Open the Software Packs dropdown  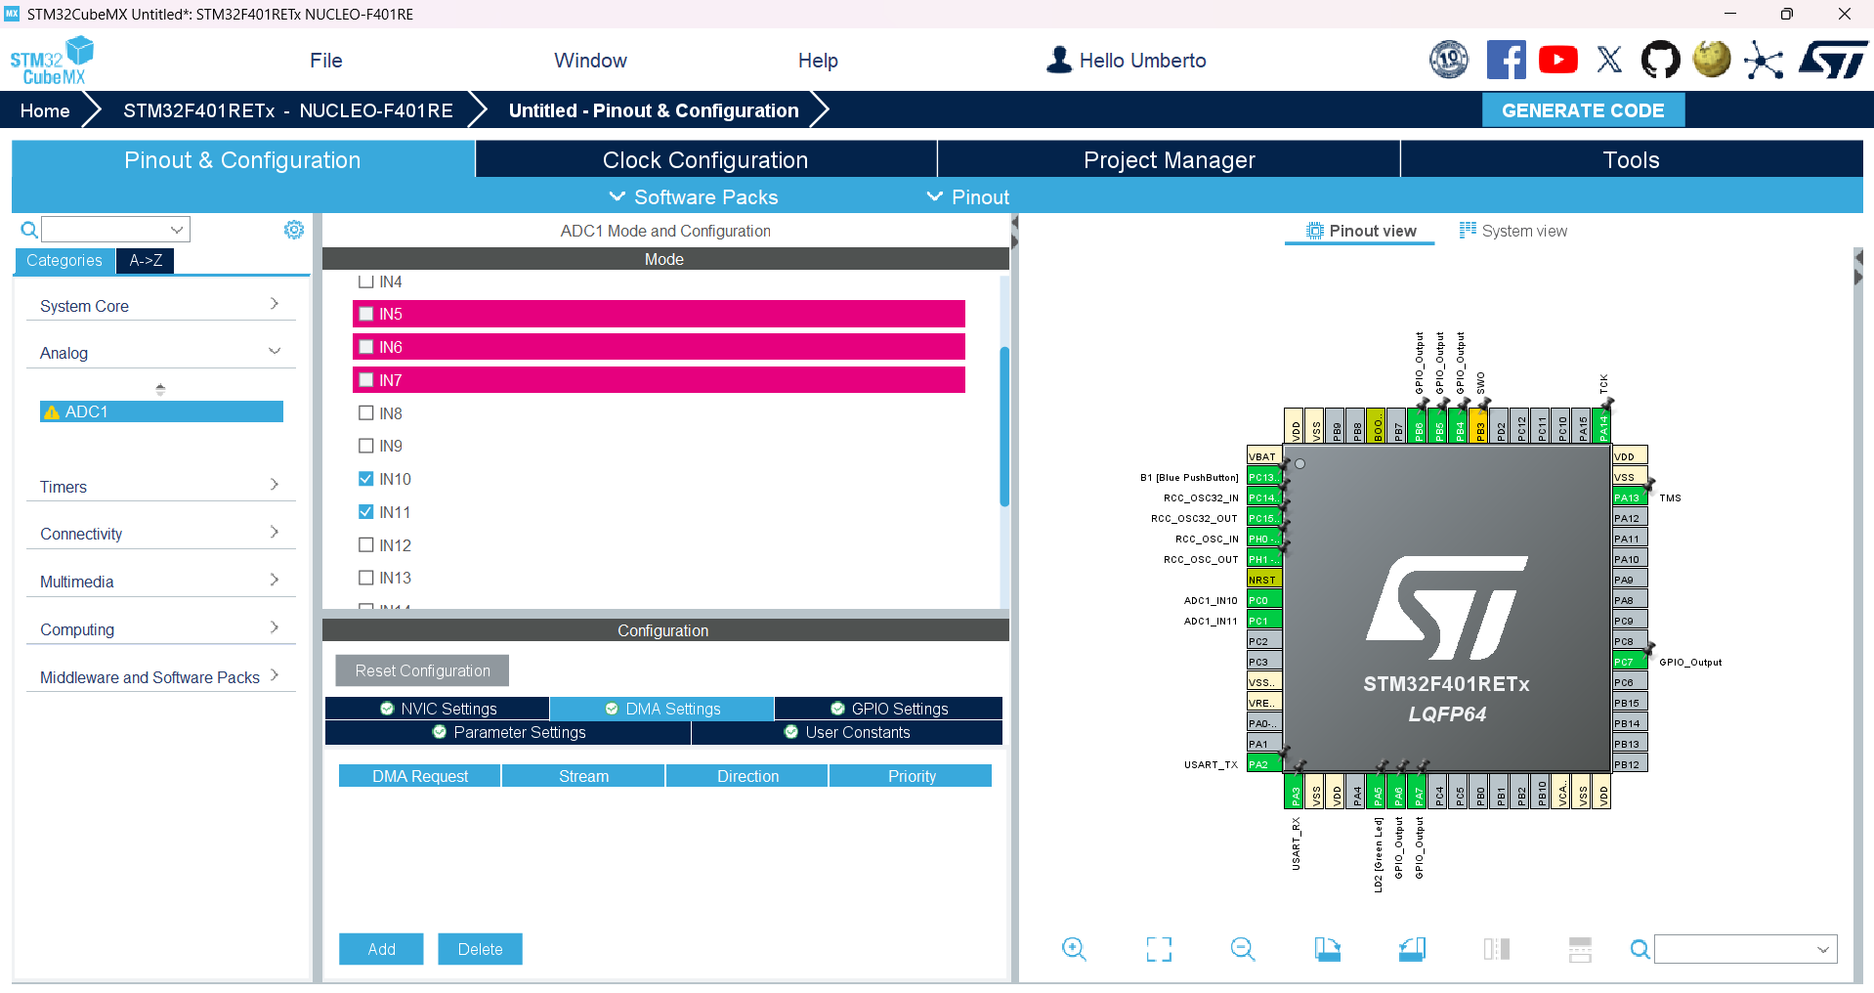coord(694,197)
